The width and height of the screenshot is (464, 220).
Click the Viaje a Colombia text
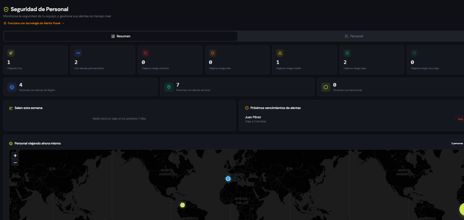pos(255,122)
